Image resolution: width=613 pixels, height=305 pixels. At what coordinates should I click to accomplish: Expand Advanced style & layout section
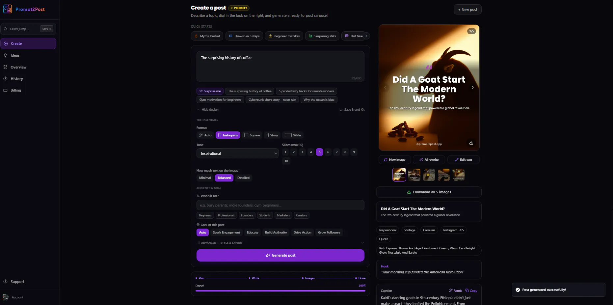[x=280, y=243]
